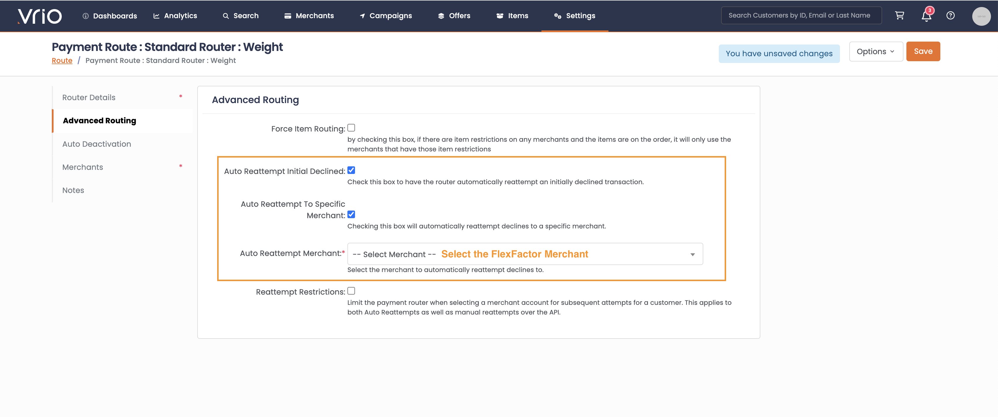Image resolution: width=998 pixels, height=417 pixels.
Task: Click the help question mark icon
Action: click(950, 16)
